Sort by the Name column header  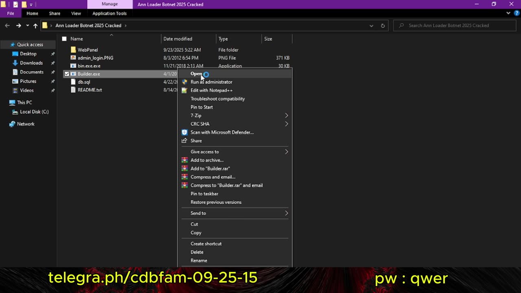click(x=77, y=39)
